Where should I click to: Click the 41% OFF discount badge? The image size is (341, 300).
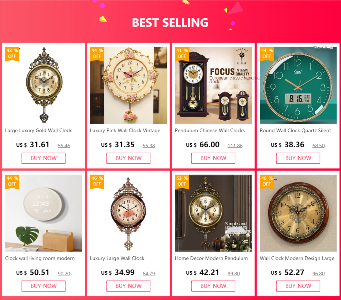(x=182, y=53)
